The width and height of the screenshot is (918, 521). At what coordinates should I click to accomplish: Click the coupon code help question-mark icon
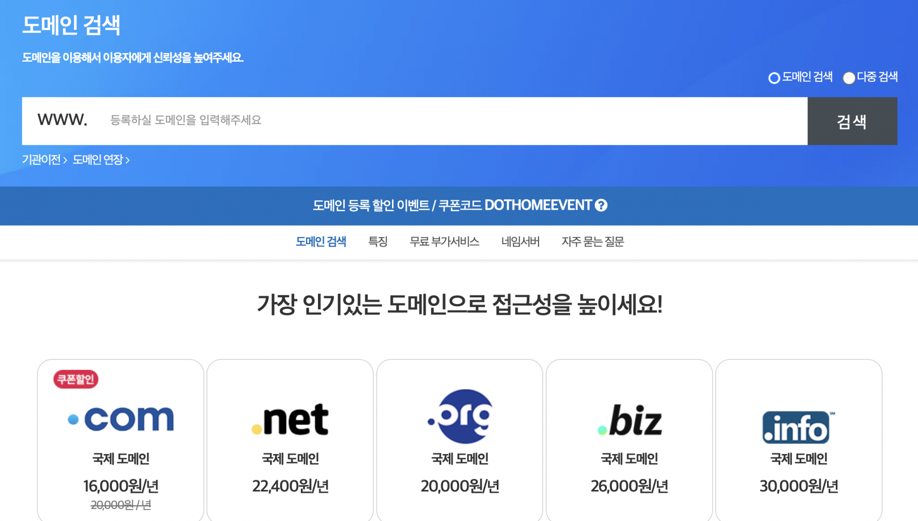(601, 205)
